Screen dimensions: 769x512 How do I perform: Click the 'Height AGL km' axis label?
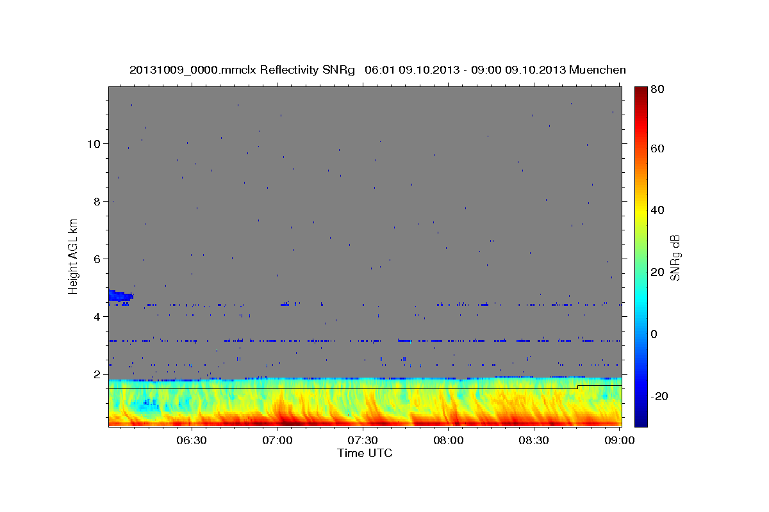tap(73, 255)
